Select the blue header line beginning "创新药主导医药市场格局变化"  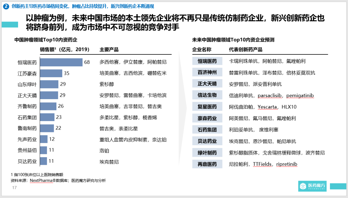[83, 6]
